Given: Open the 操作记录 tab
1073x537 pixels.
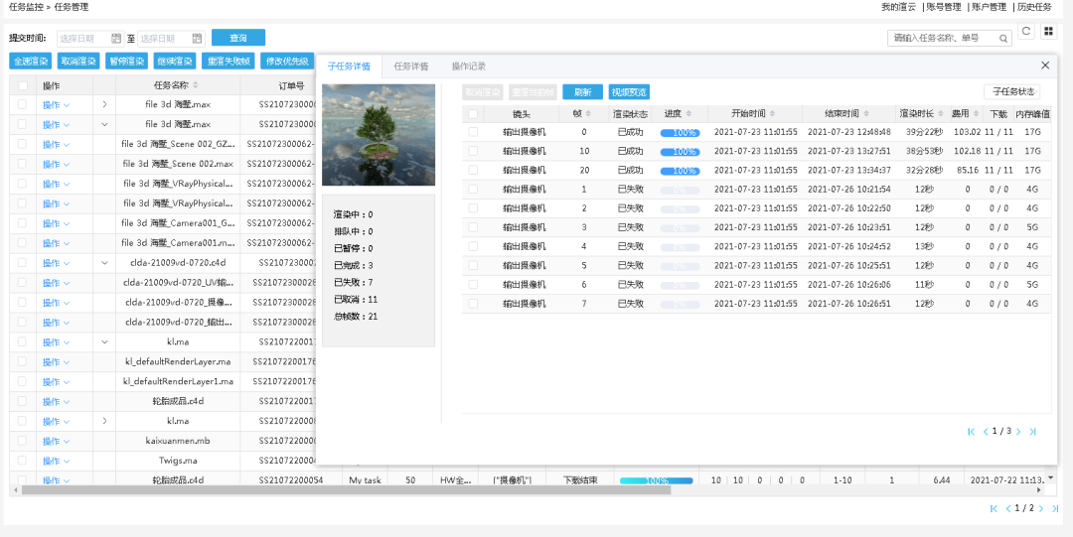Looking at the screenshot, I should pyautogui.click(x=468, y=67).
